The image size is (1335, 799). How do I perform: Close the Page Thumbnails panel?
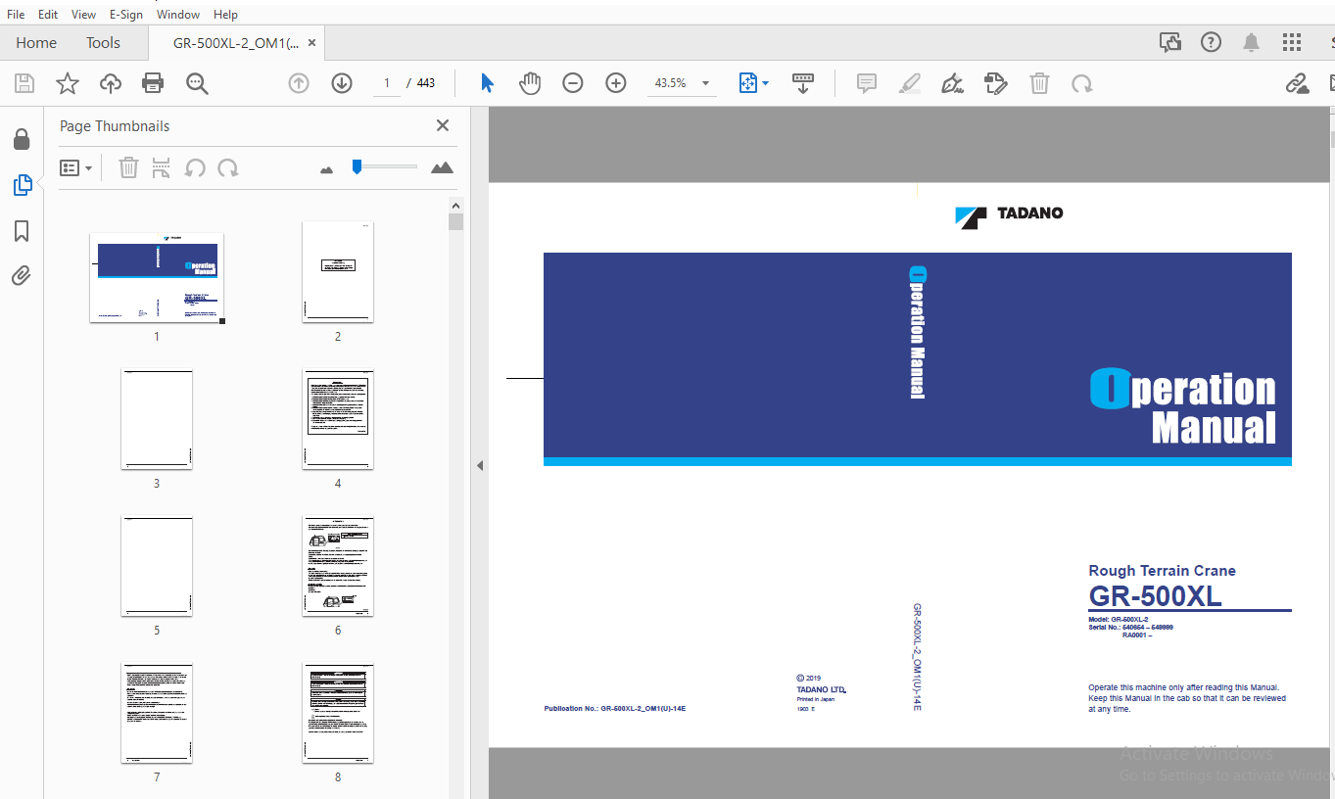pos(443,125)
